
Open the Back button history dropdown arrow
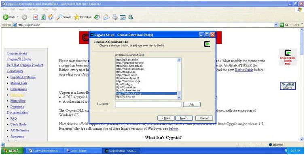point(18,17)
